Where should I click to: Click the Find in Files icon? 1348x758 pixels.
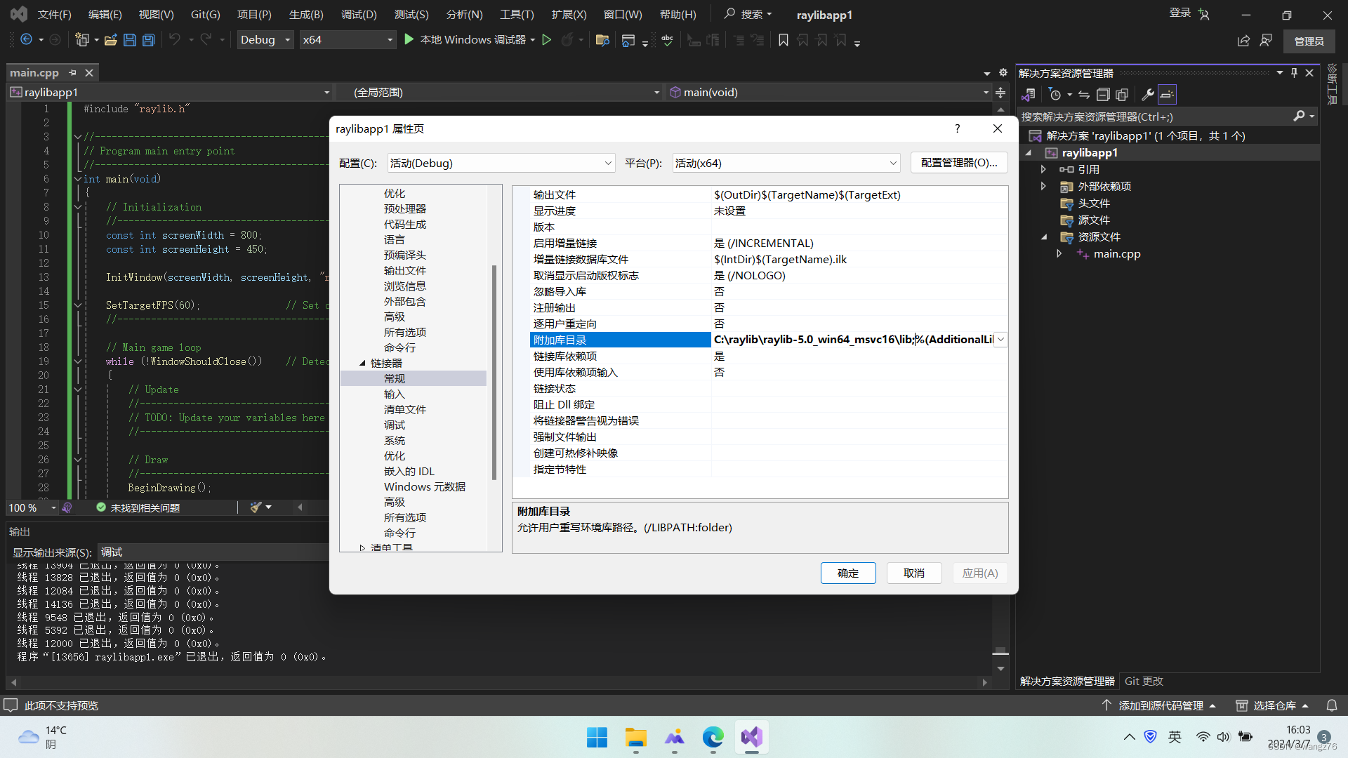pos(602,40)
